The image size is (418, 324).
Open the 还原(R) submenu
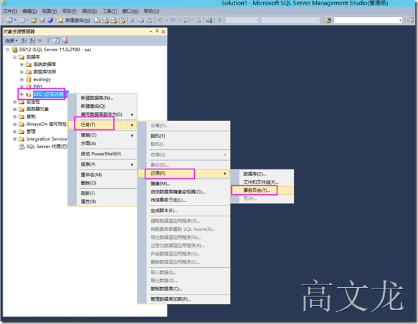coord(184,173)
